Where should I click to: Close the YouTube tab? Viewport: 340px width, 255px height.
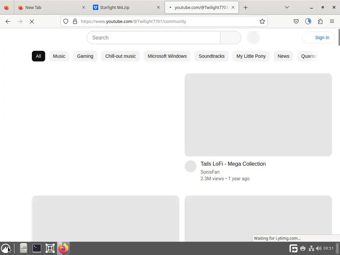pyautogui.click(x=233, y=7)
